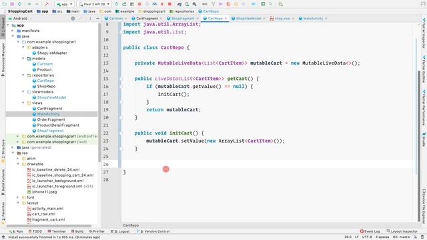Collapse the models package
This screenshot has height=240, width=427.
coord(23,59)
